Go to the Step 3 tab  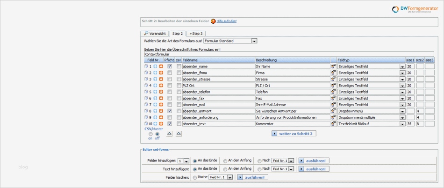196,34
